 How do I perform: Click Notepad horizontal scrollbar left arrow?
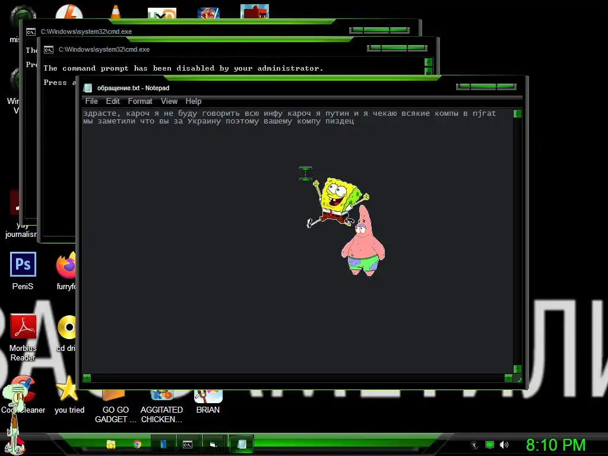(x=87, y=378)
